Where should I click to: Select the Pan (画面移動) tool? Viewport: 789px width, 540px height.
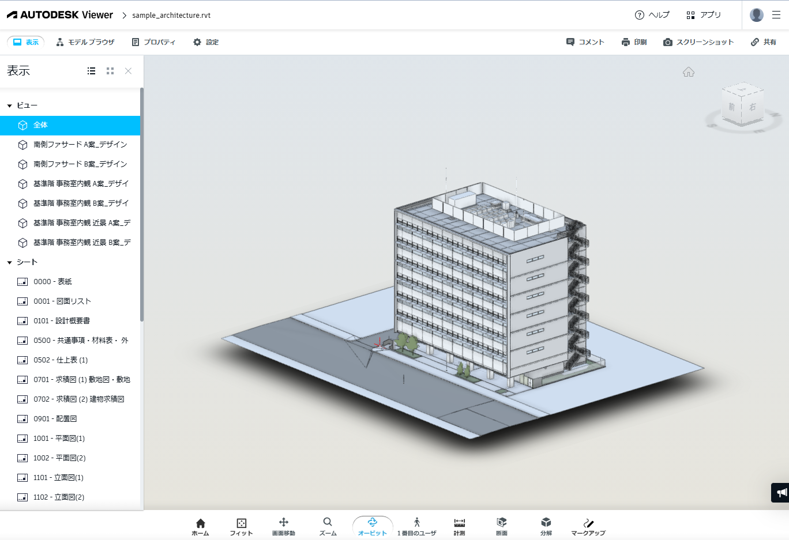coord(283,526)
